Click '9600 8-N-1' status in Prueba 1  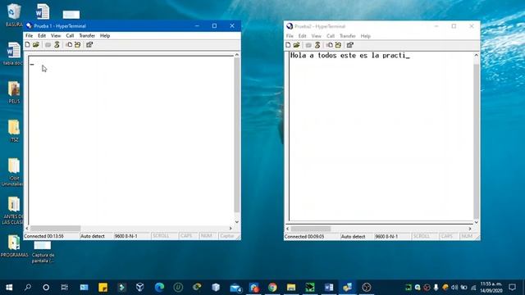pos(126,236)
